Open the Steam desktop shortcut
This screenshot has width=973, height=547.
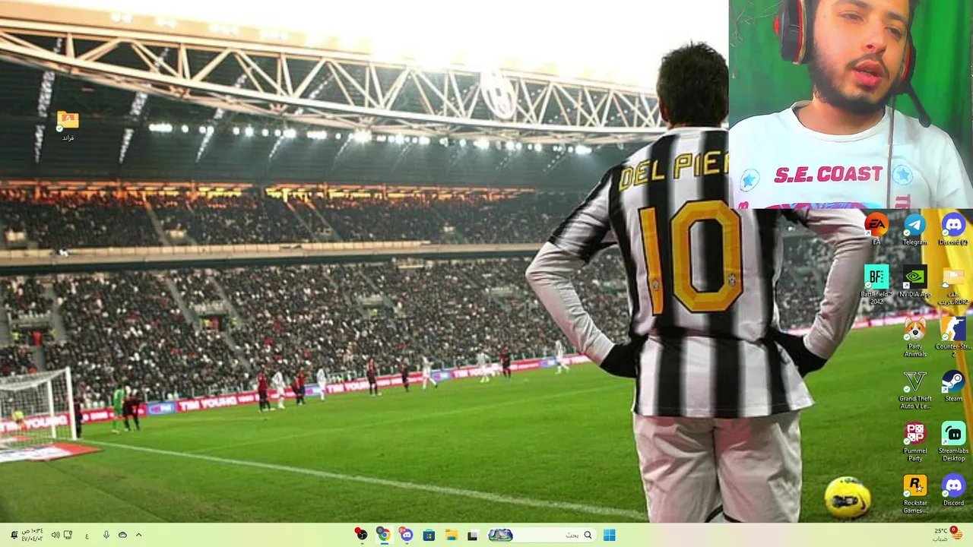click(x=953, y=386)
